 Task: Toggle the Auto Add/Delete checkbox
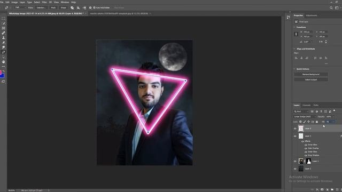point(95,7)
